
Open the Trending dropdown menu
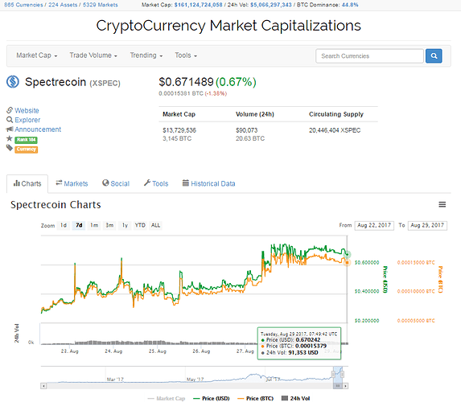point(146,55)
